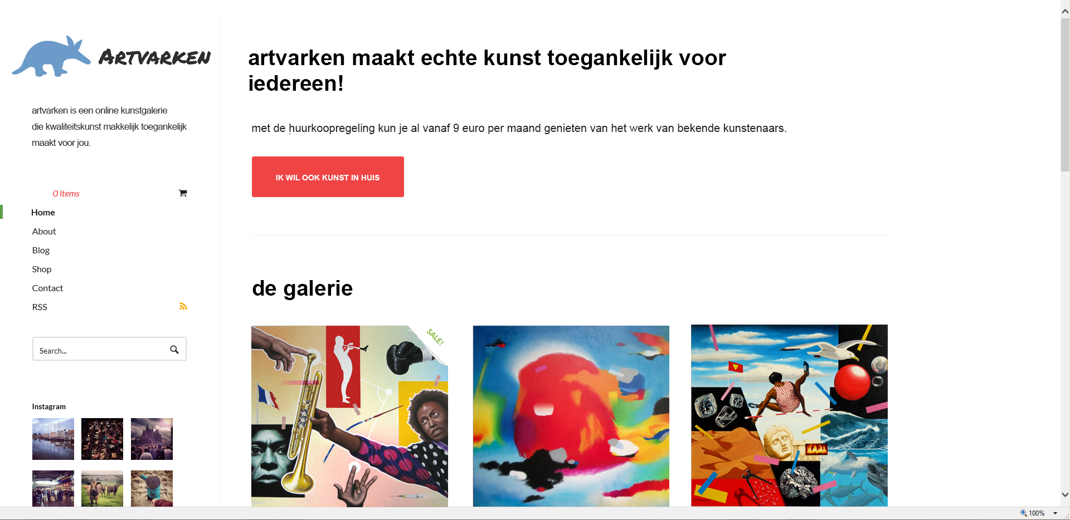The height and width of the screenshot is (520, 1070).
Task: Click the '0 items' cart link
Action: (x=66, y=194)
